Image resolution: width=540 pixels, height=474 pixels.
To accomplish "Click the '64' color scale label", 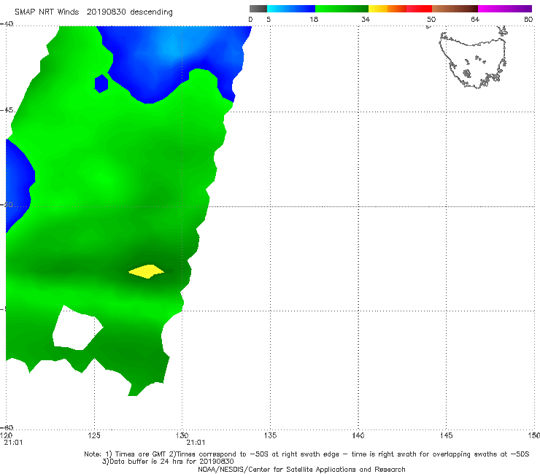I will (475, 20).
